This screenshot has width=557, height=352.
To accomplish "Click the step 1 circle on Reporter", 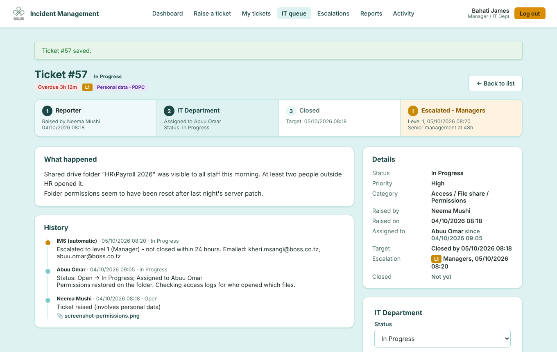I will pyautogui.click(x=48, y=111).
